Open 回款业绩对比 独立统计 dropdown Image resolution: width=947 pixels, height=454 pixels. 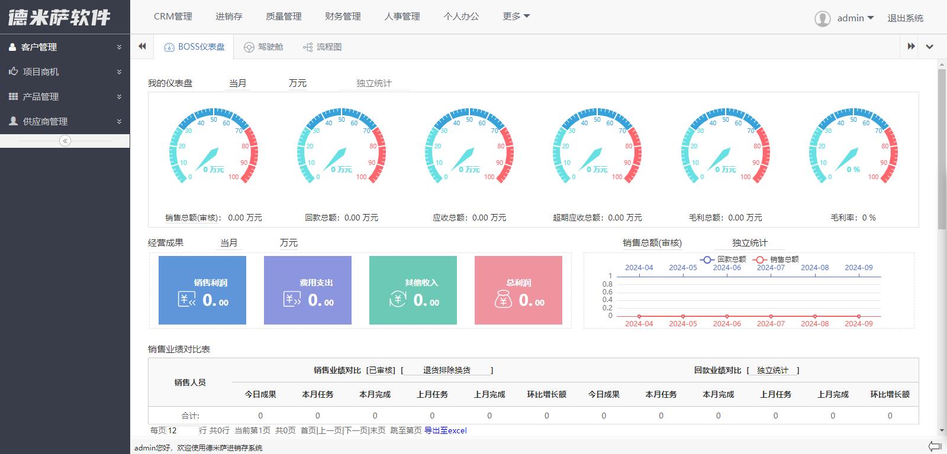(x=773, y=370)
